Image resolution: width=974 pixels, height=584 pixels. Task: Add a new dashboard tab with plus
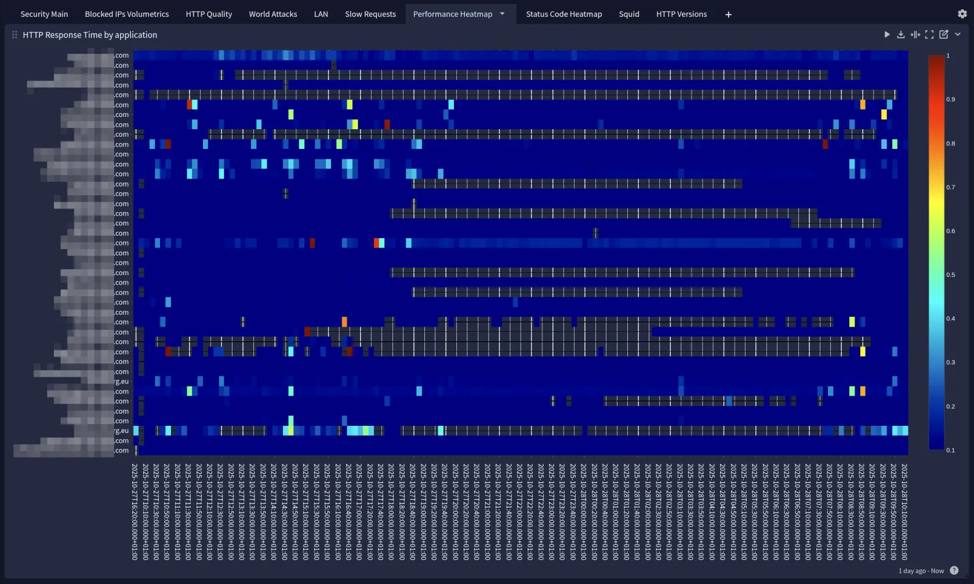728,14
